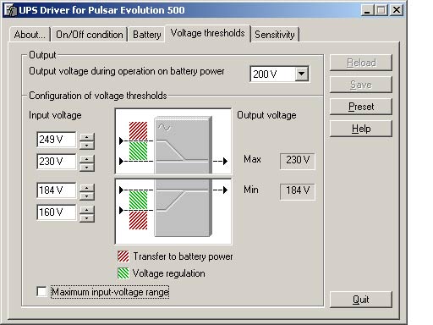The height and width of the screenshot is (325, 433).
Task: Click 'Output voltage during operation on battery power' text
Action: [127, 71]
